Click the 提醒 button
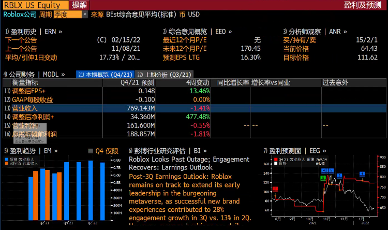 (x=79, y=5)
